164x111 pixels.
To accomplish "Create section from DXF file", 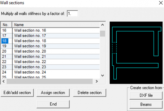I will [x=146, y=95].
